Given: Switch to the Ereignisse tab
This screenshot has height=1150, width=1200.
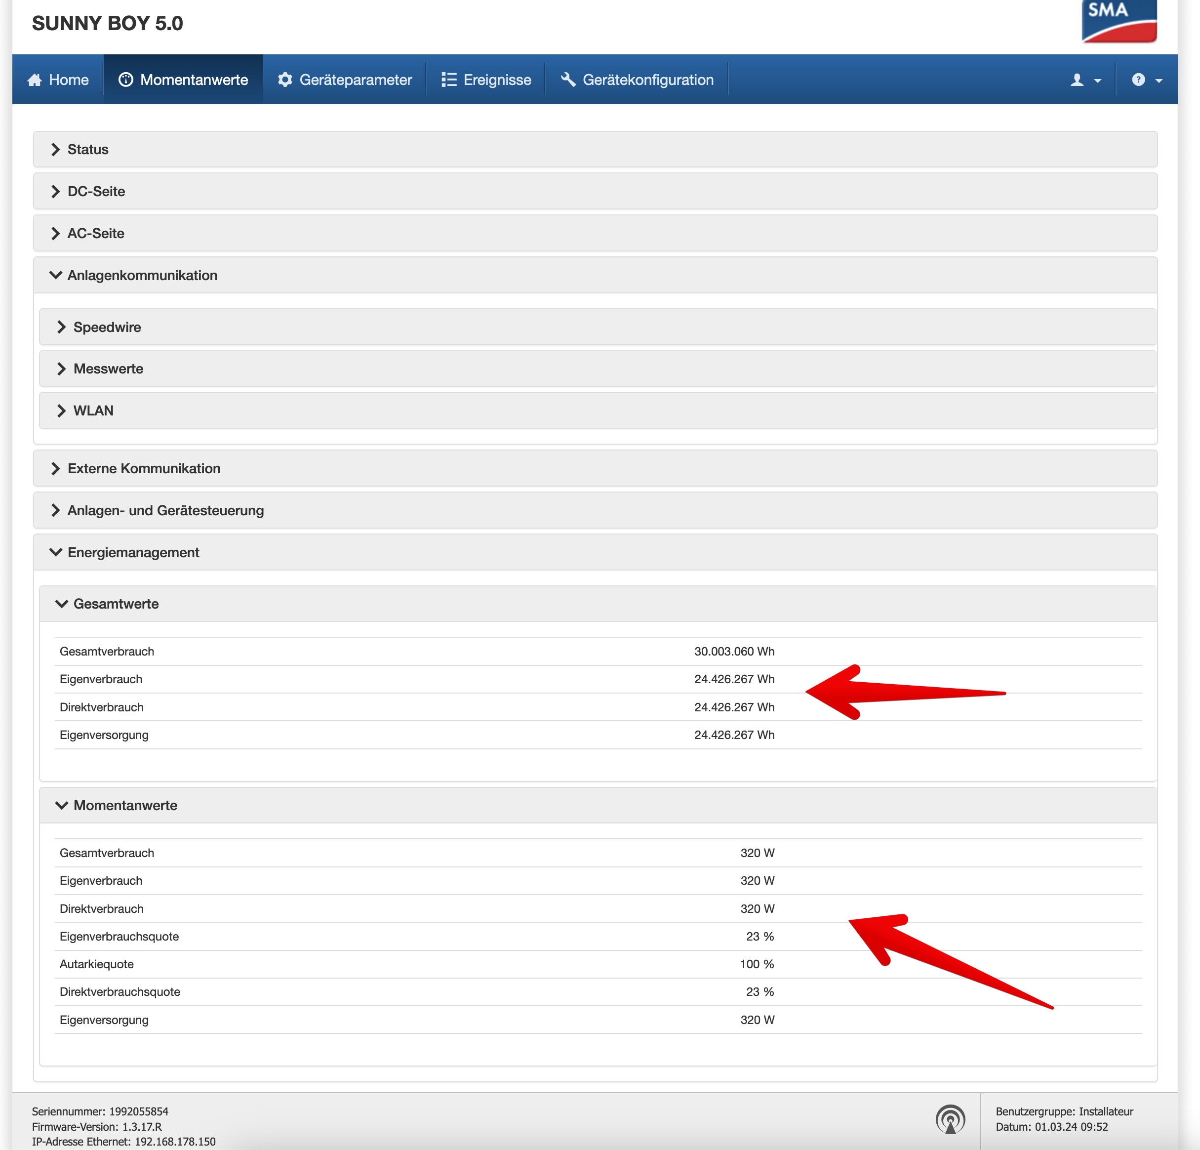Looking at the screenshot, I should (x=486, y=80).
